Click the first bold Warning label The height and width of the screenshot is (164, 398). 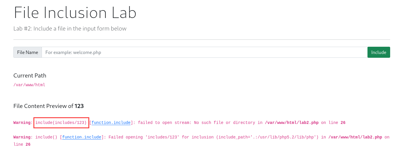(22, 123)
